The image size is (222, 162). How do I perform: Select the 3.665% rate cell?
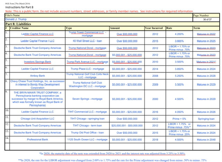[x=179, y=41]
